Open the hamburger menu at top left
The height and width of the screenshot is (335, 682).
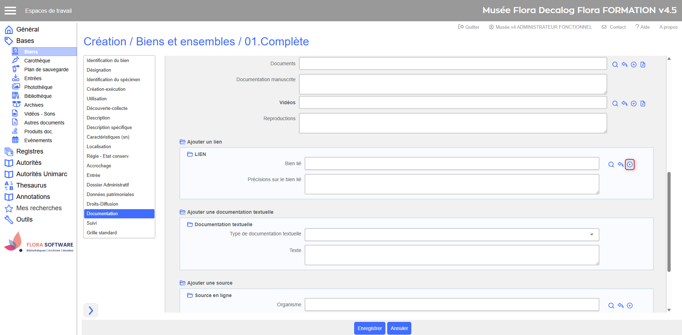[10, 11]
